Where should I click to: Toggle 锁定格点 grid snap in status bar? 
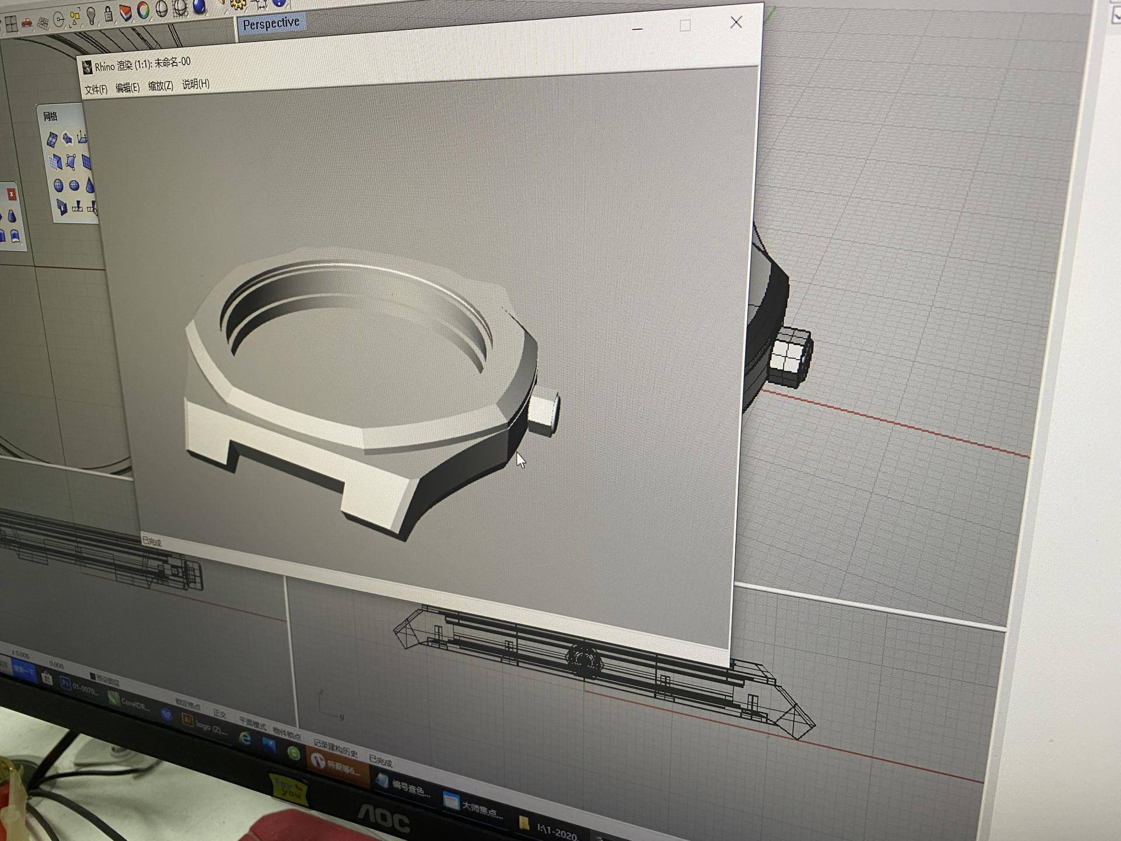188,704
